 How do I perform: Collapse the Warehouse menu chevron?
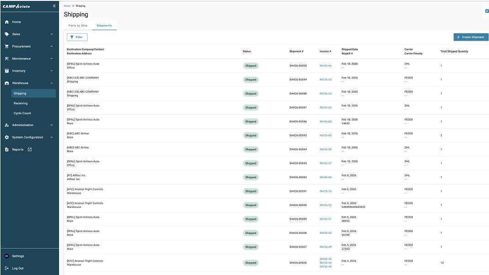pos(52,83)
